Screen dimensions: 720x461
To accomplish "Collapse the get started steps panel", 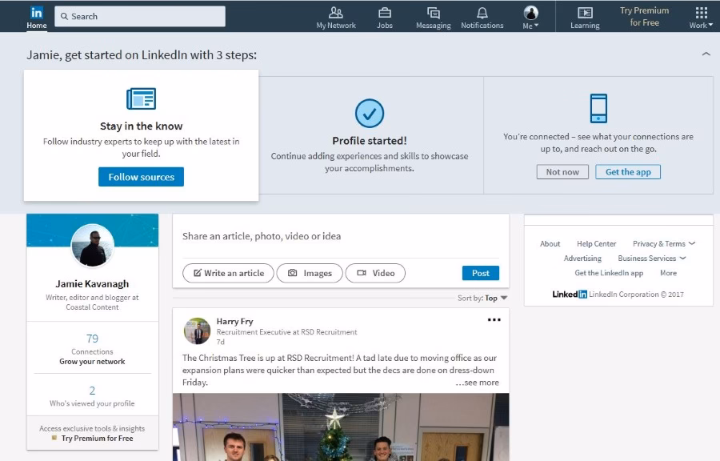I will click(706, 54).
